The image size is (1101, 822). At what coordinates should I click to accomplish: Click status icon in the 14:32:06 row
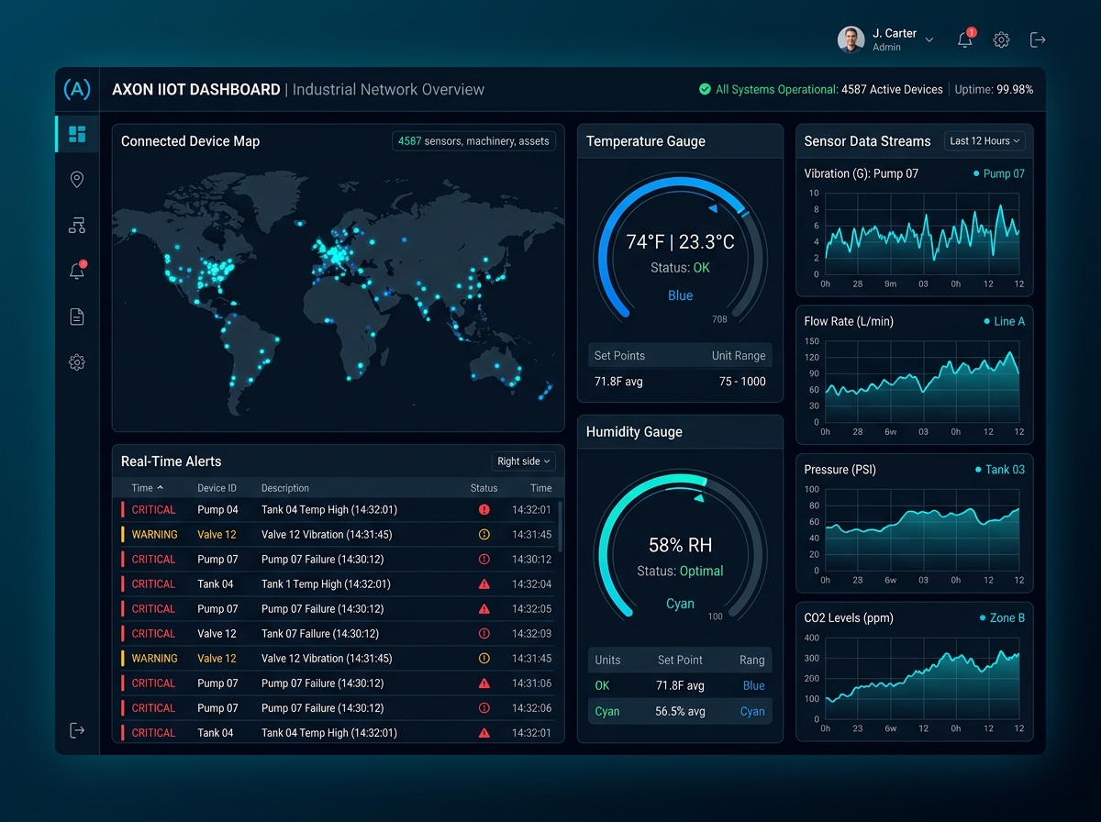click(x=484, y=708)
